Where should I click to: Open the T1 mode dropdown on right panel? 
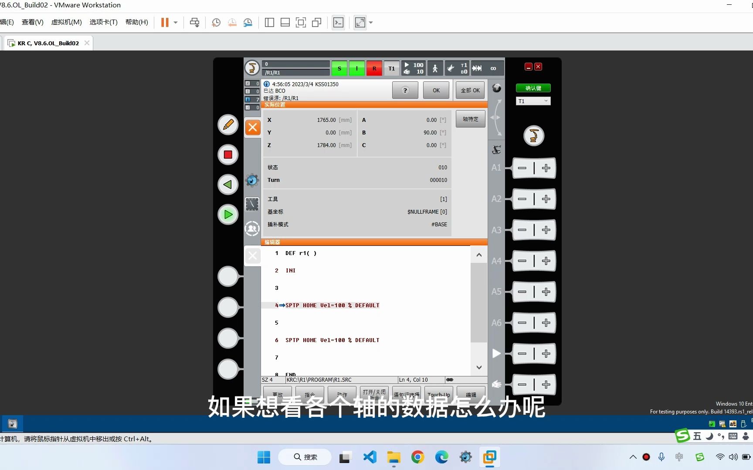tap(533, 101)
